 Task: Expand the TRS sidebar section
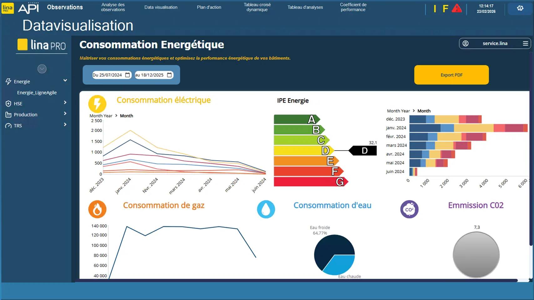[65, 125]
